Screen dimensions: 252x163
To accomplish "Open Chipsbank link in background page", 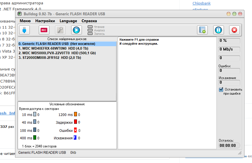I will tap(202, 3).
